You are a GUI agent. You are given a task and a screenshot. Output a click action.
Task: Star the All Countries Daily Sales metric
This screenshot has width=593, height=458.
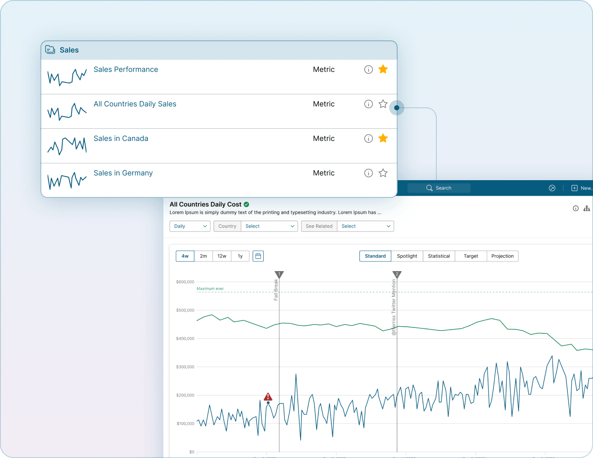coord(383,104)
